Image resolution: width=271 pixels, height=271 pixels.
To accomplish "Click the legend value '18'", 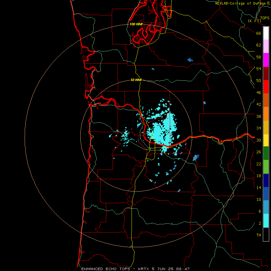I will click(x=259, y=176).
